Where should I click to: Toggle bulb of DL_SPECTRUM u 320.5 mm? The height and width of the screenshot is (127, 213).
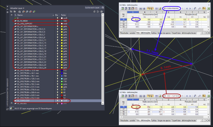point(58,95)
